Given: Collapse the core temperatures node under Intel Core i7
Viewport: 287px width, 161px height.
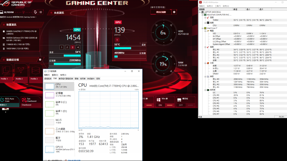Looking at the screenshot, I should (205, 47).
